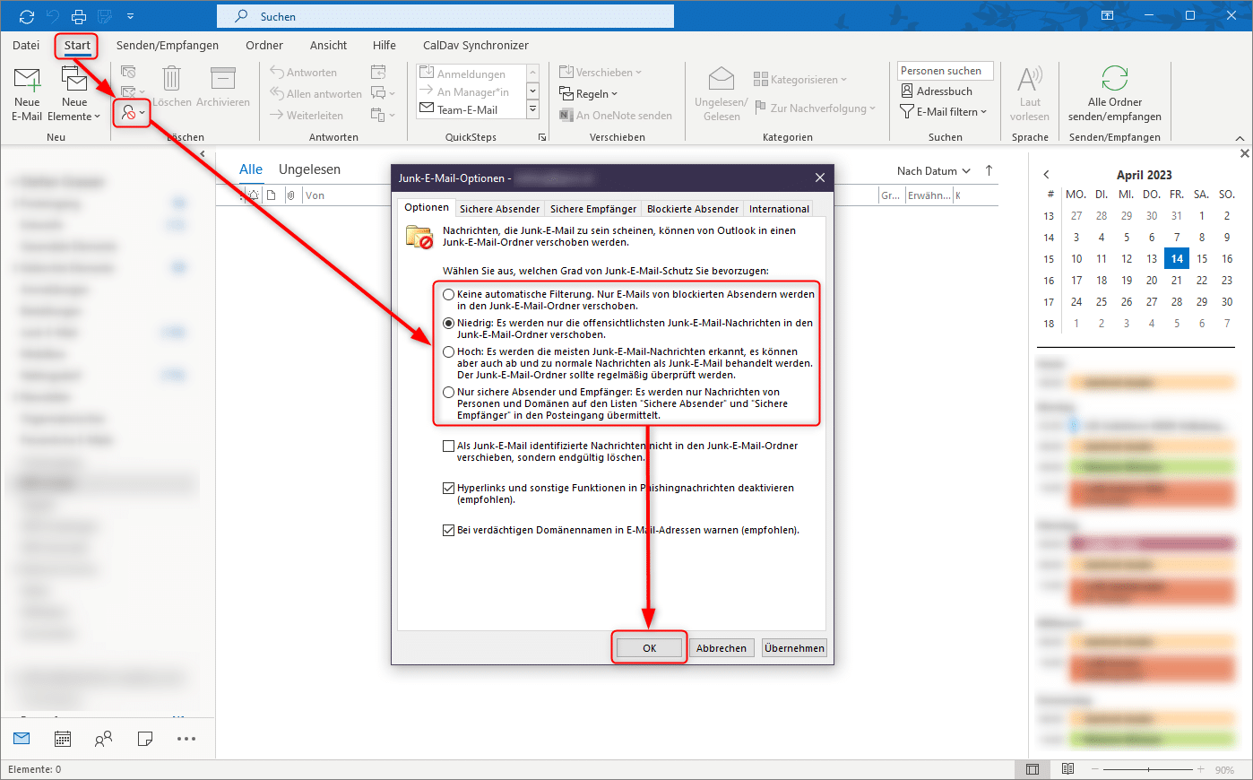Confirm with the OK button
1253x780 pixels.
(648, 647)
